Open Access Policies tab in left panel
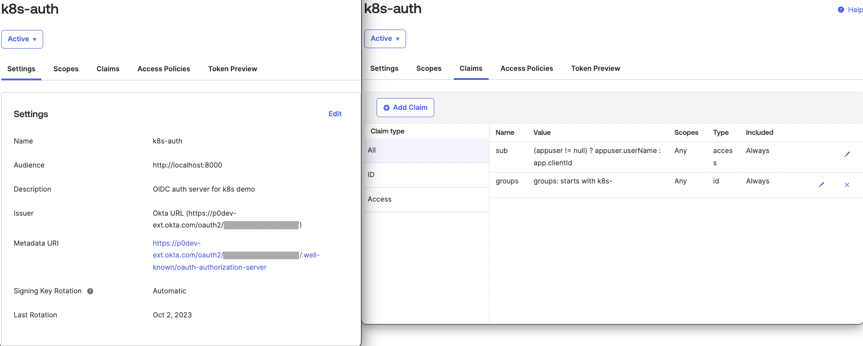Image resolution: width=863 pixels, height=346 pixels. point(164,69)
